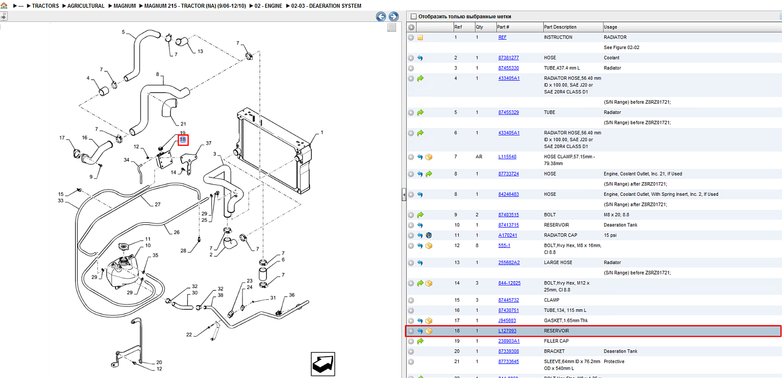Click the blue arrow icon for part L115548

tap(420, 157)
